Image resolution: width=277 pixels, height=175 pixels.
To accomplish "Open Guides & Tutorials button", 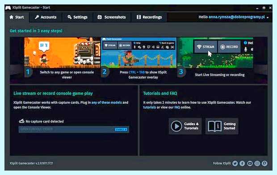I will click(185, 126).
